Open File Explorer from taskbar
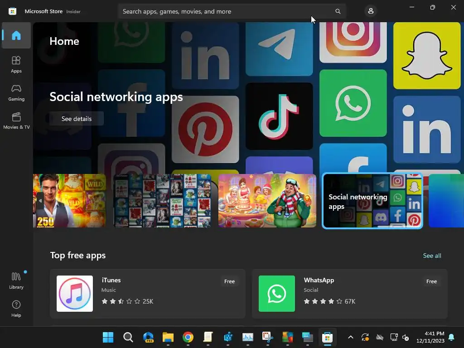This screenshot has width=464, height=348. (168, 337)
